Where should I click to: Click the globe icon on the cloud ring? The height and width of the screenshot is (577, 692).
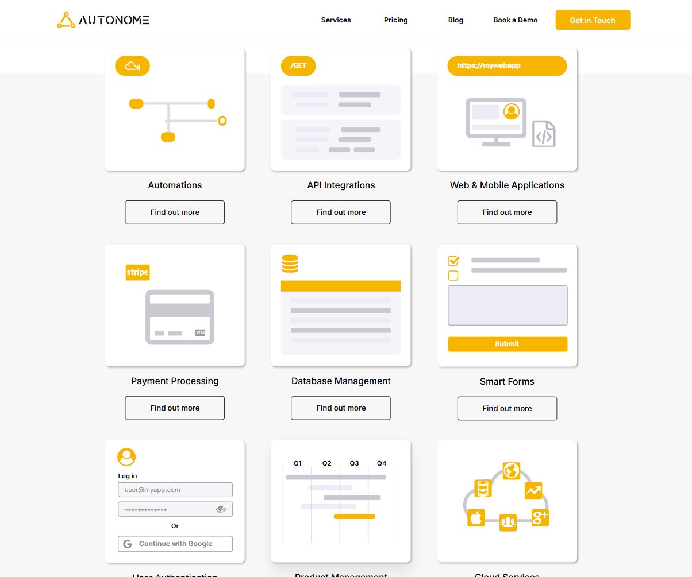point(511,471)
